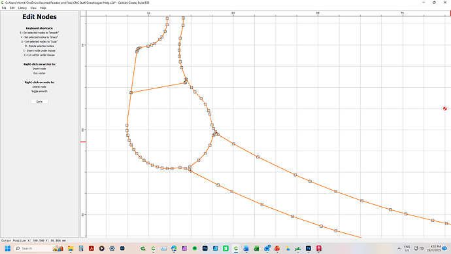
Task: Open the Windows Start menu
Action: click(x=8, y=248)
